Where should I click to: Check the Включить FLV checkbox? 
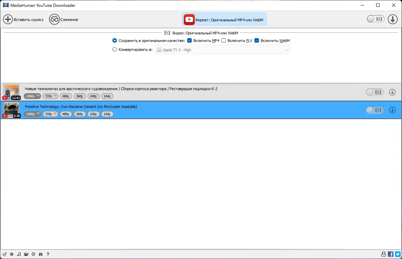pyautogui.click(x=223, y=40)
